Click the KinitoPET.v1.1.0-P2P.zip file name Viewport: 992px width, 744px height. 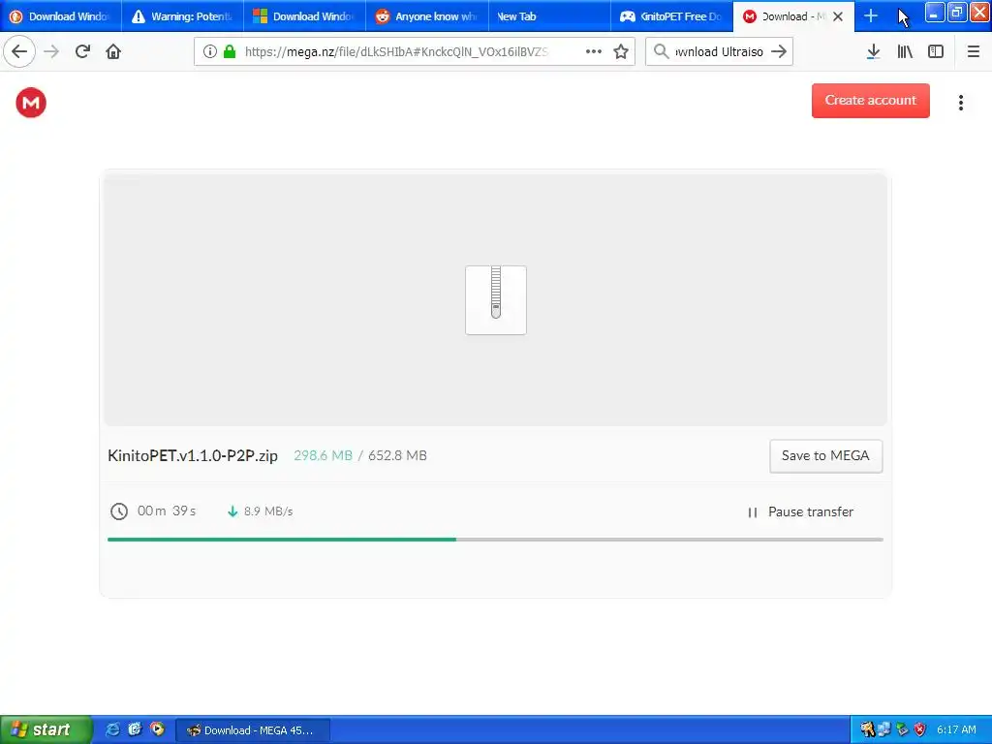193,455
